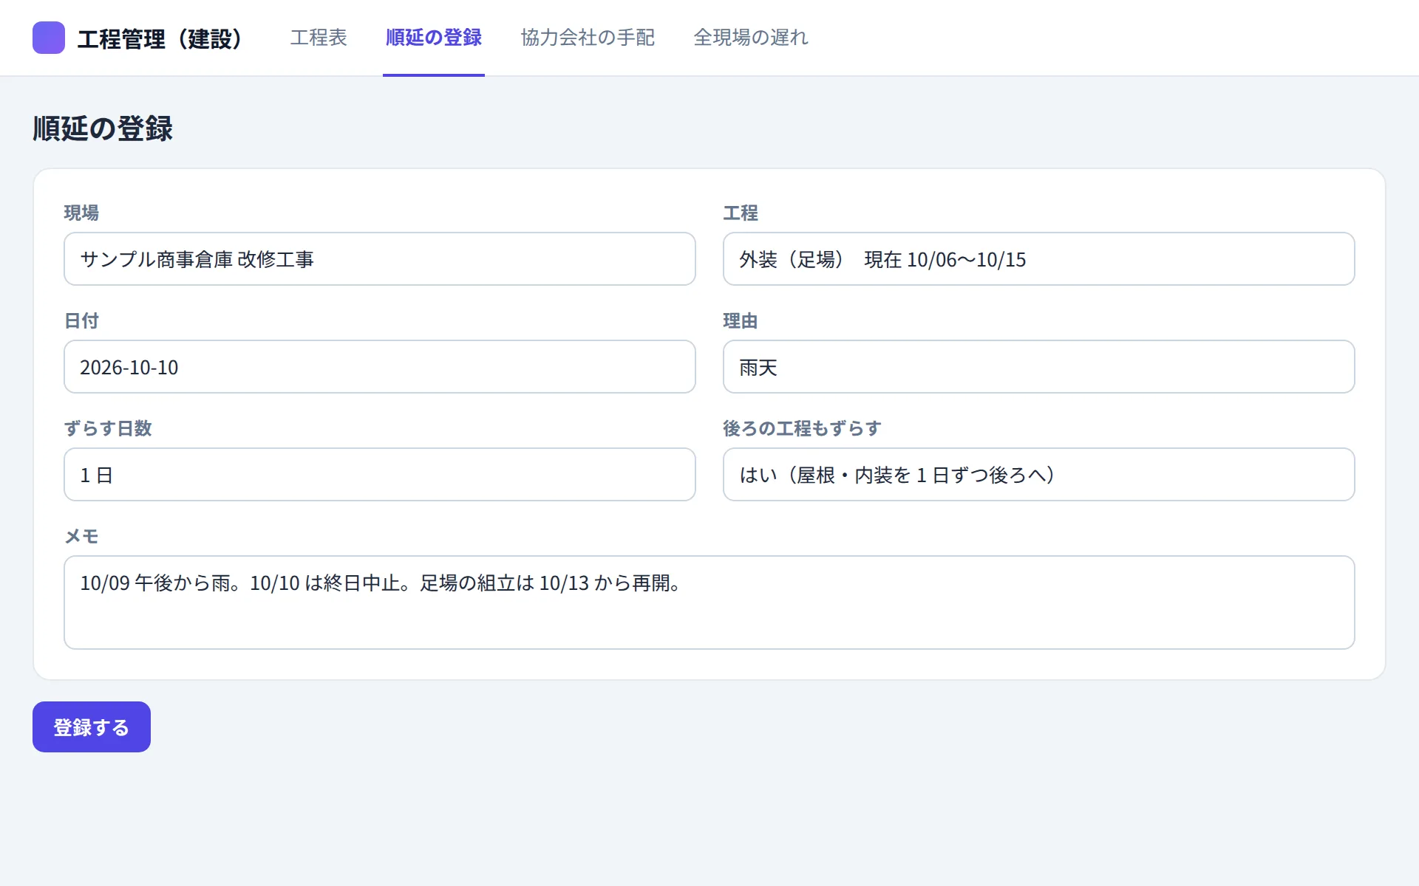1419x886 pixels.
Task: Click the 日付 field label
Action: 81,320
